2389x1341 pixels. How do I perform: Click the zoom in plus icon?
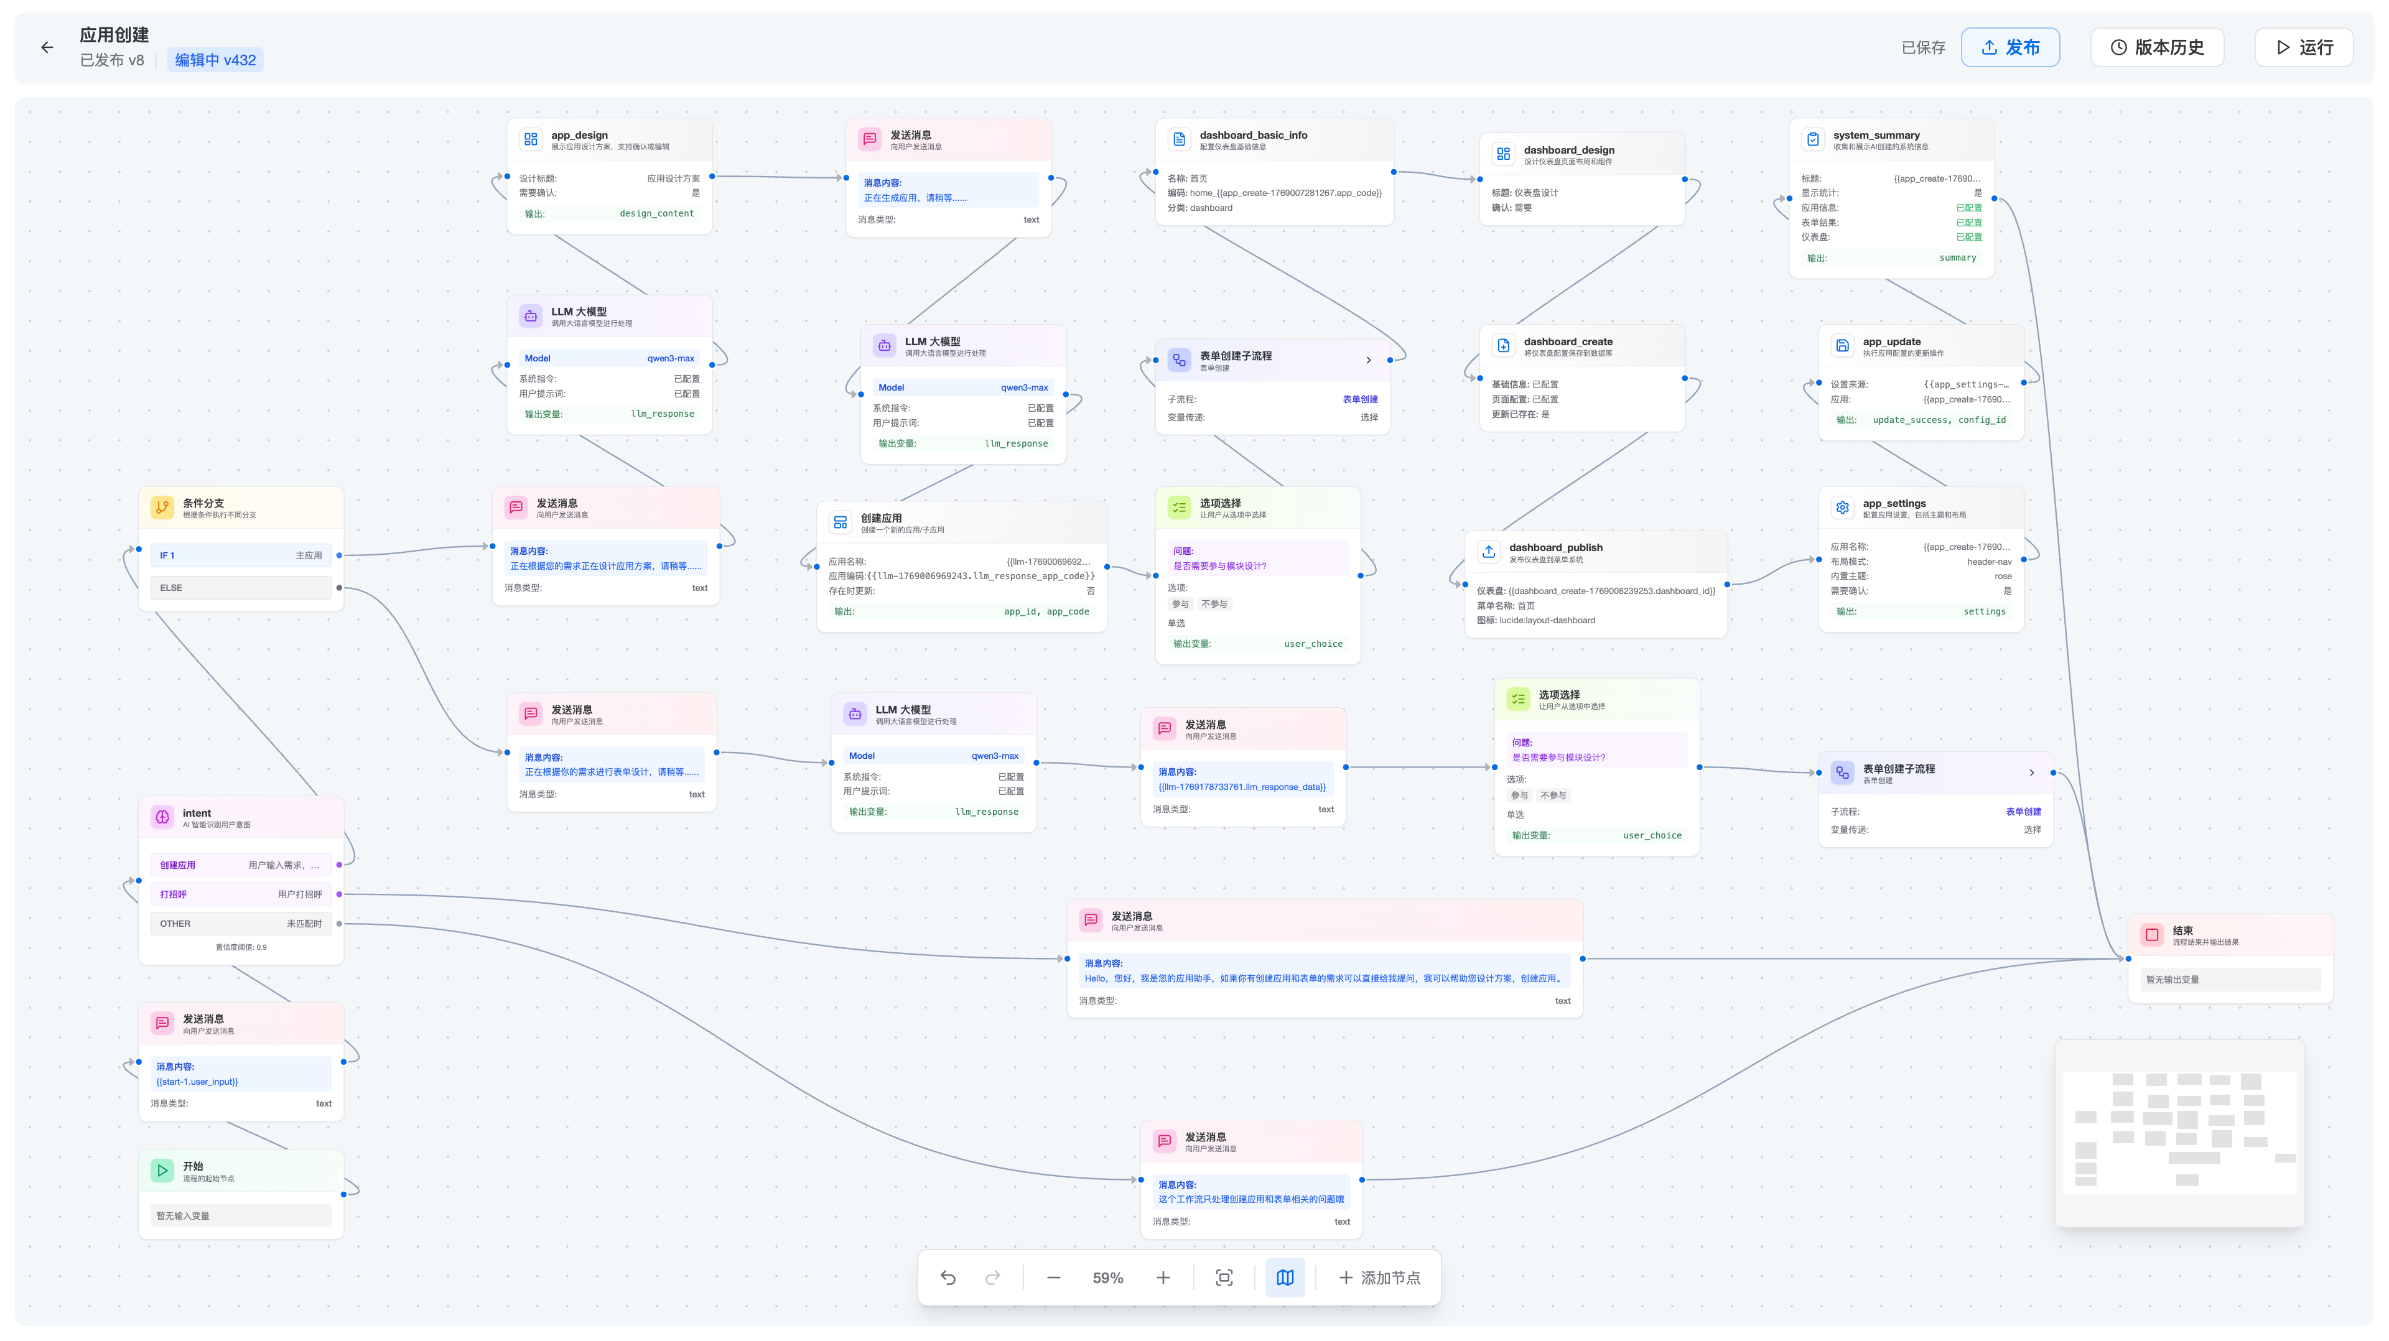(1163, 1277)
